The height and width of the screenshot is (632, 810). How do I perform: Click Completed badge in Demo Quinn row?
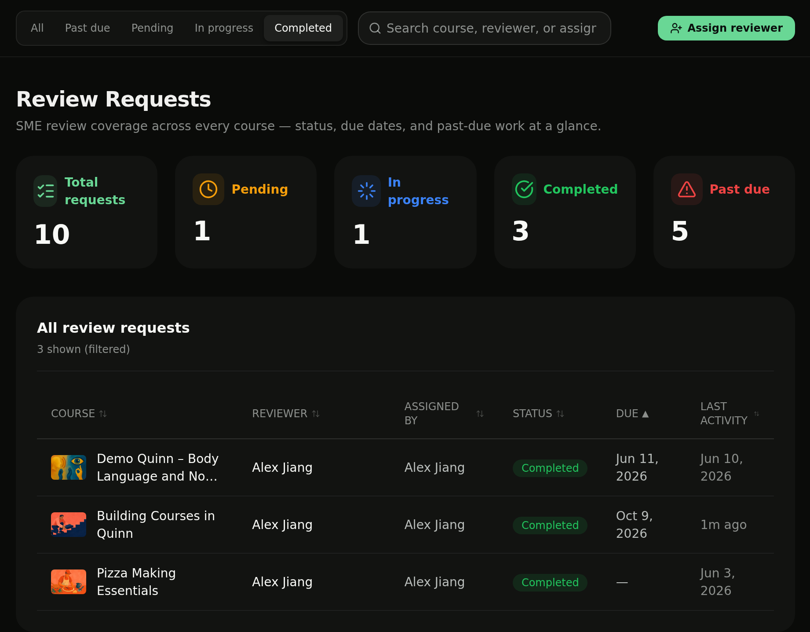(x=550, y=468)
